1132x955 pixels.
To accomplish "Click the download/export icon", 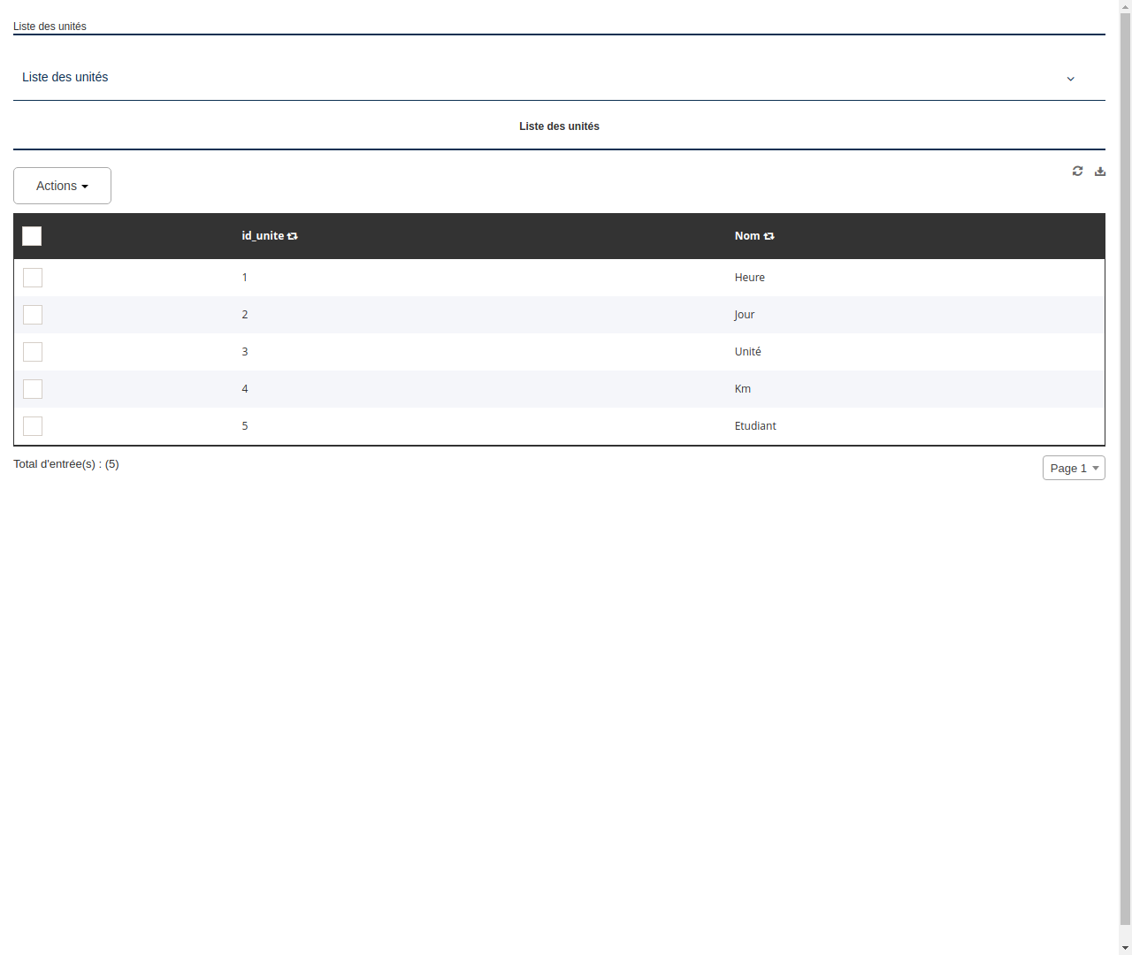I will pos(1099,171).
